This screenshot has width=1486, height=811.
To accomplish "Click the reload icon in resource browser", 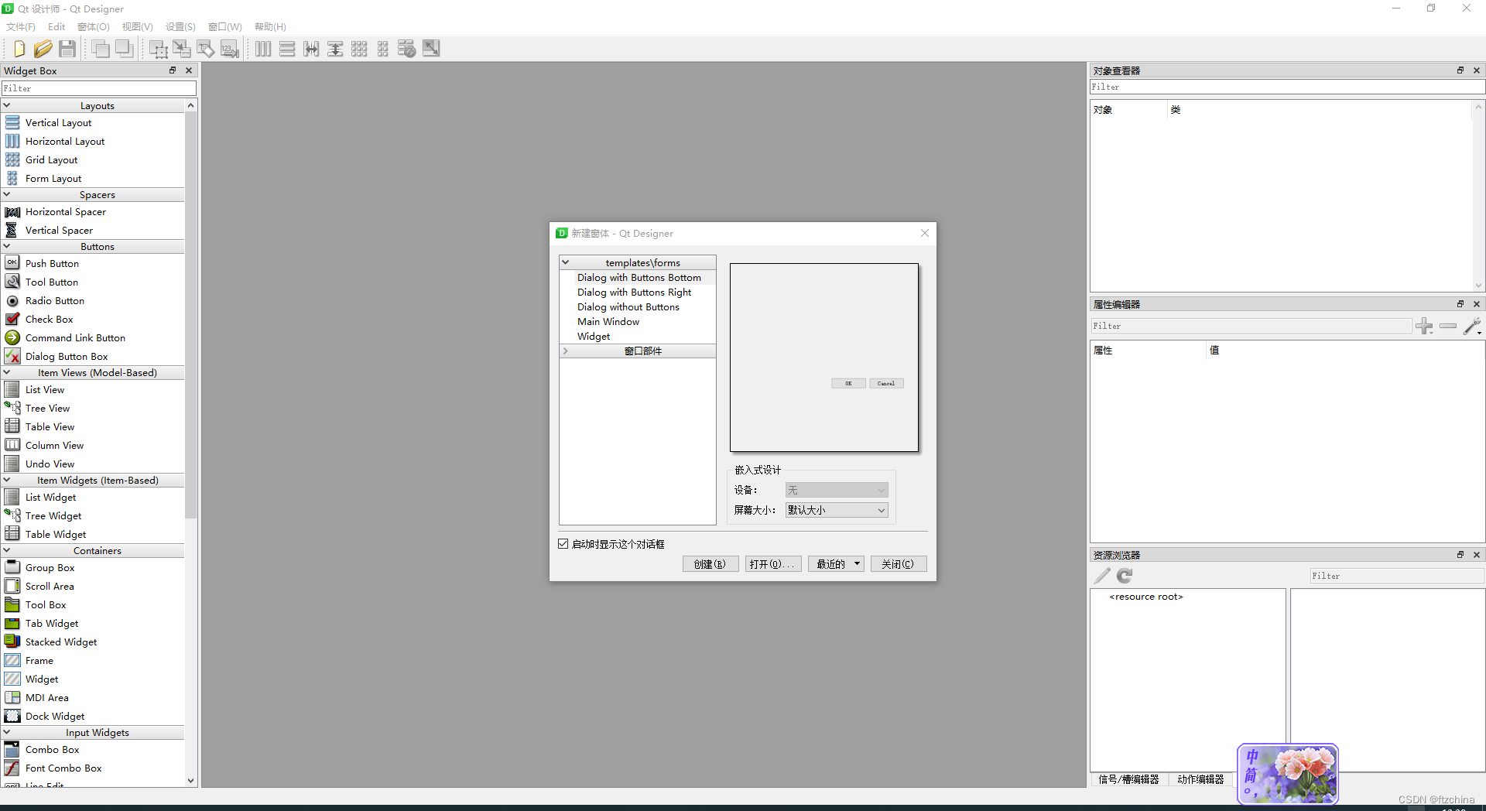I will point(1125,576).
